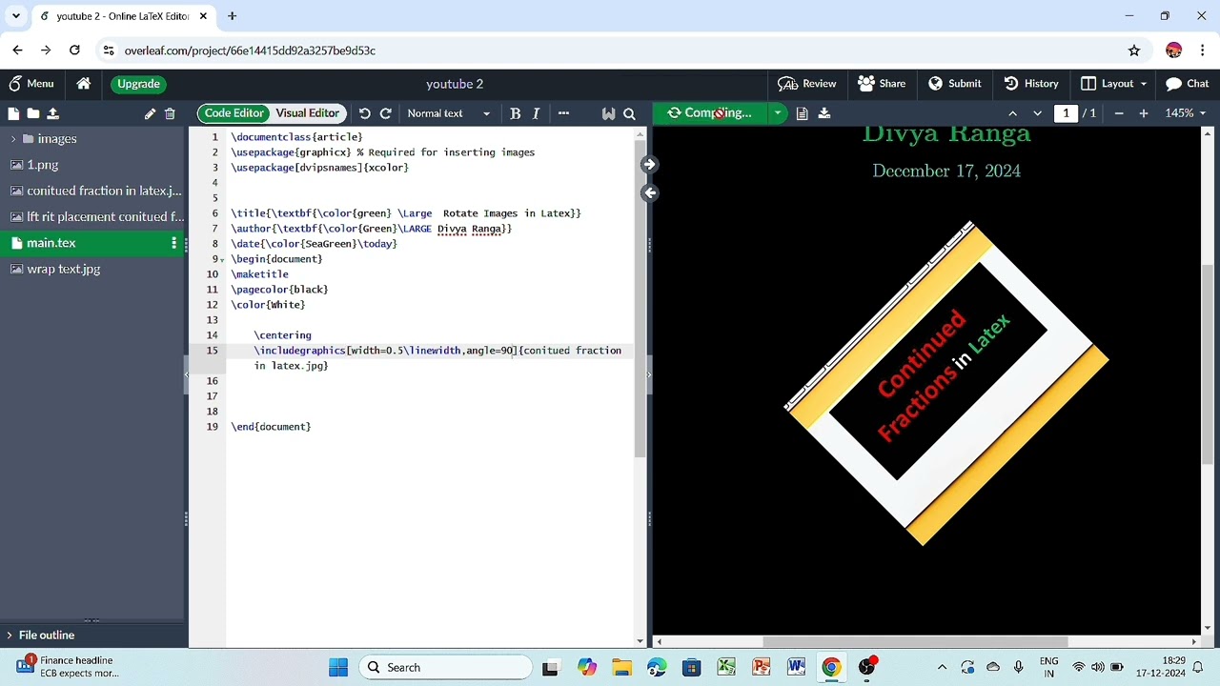Toggle italic formatting

point(536,113)
